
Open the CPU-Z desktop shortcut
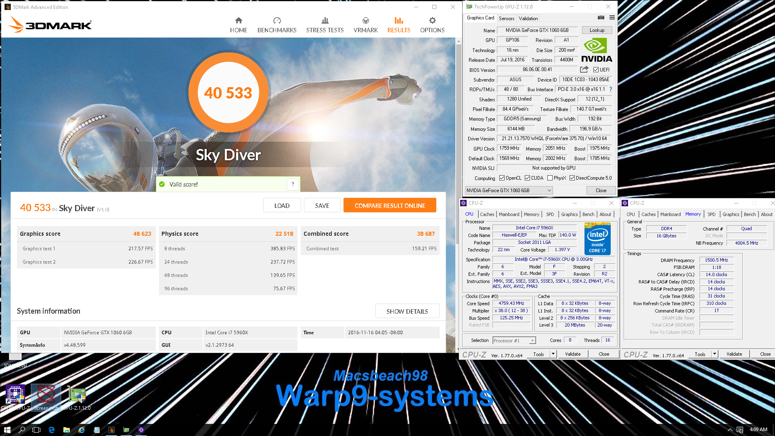pyautogui.click(x=15, y=397)
